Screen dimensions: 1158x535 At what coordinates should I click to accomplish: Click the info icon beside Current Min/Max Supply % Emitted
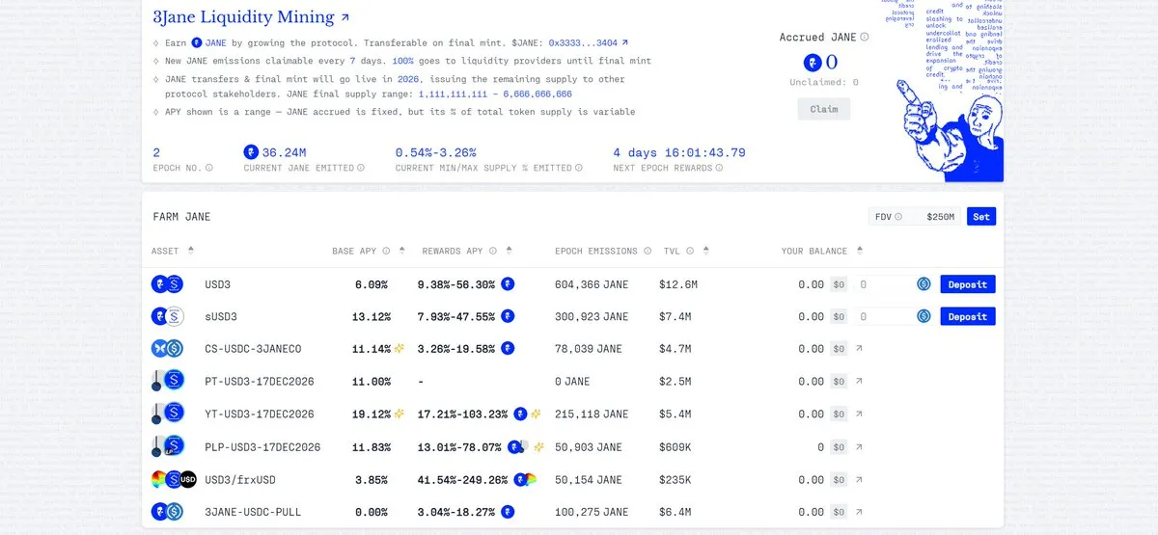point(579,168)
